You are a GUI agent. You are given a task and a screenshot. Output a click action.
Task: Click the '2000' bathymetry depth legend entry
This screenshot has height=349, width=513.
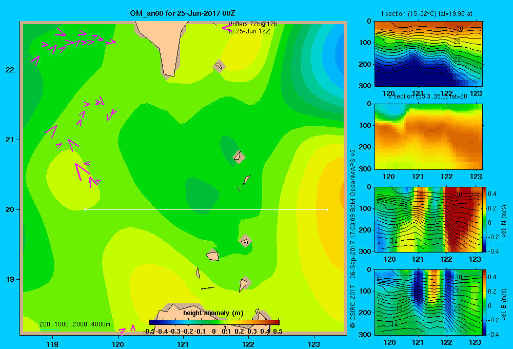80,324
